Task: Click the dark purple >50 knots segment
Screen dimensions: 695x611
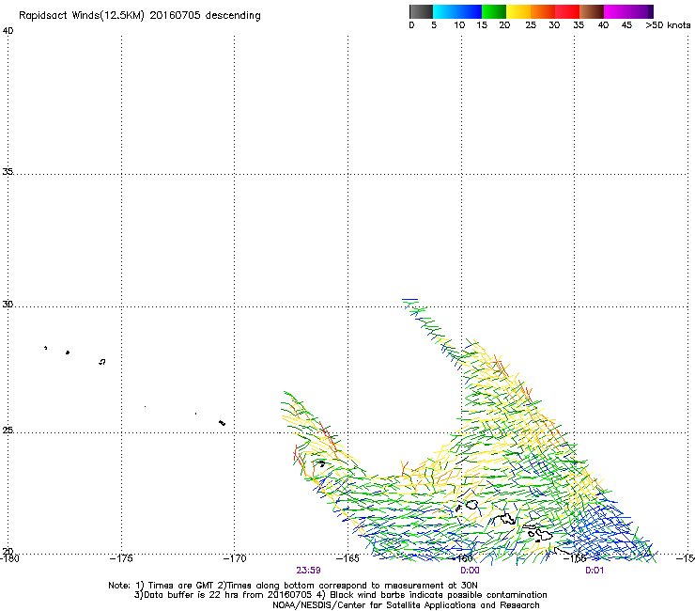Action: pos(651,11)
